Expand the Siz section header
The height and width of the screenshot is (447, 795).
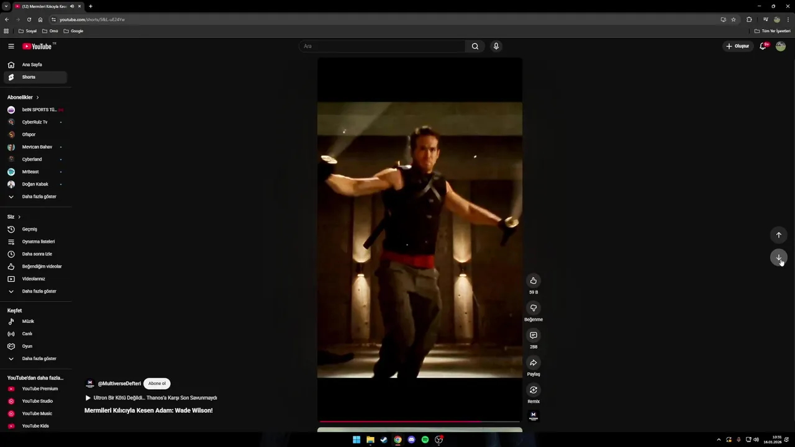click(x=14, y=217)
